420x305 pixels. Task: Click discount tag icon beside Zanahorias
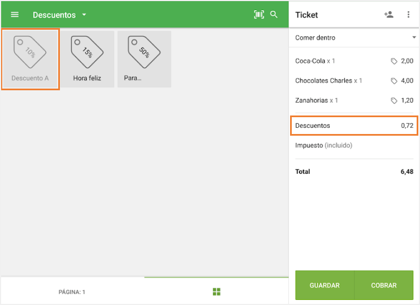pyautogui.click(x=394, y=100)
